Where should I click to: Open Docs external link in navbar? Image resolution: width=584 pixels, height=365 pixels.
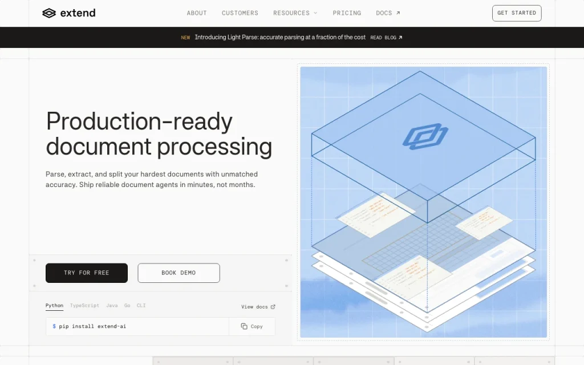click(388, 13)
